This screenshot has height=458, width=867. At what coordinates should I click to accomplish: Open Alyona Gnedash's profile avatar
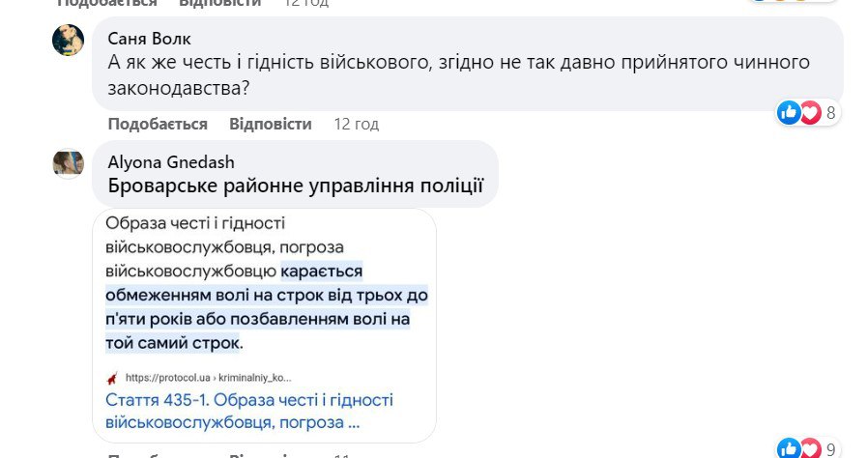click(x=68, y=163)
